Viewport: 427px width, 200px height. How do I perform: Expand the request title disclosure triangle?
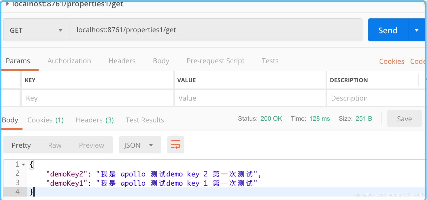coord(7,4)
